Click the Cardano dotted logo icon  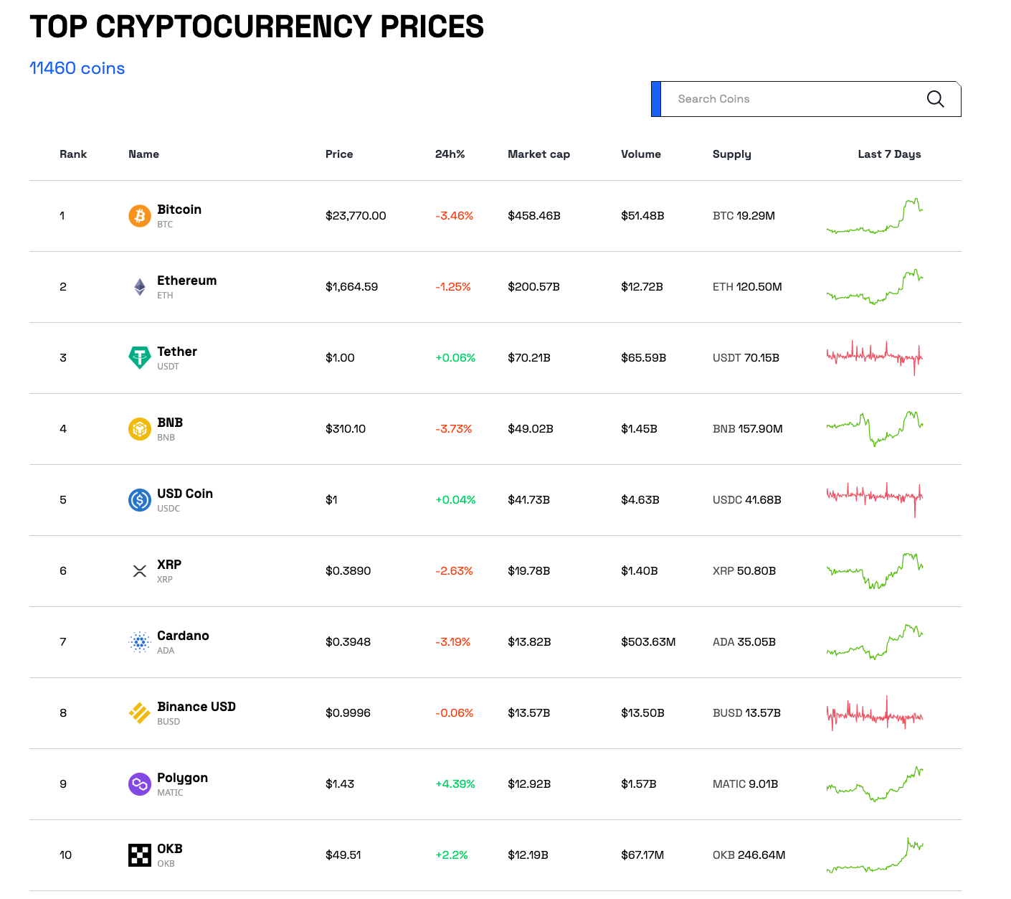pyautogui.click(x=139, y=642)
